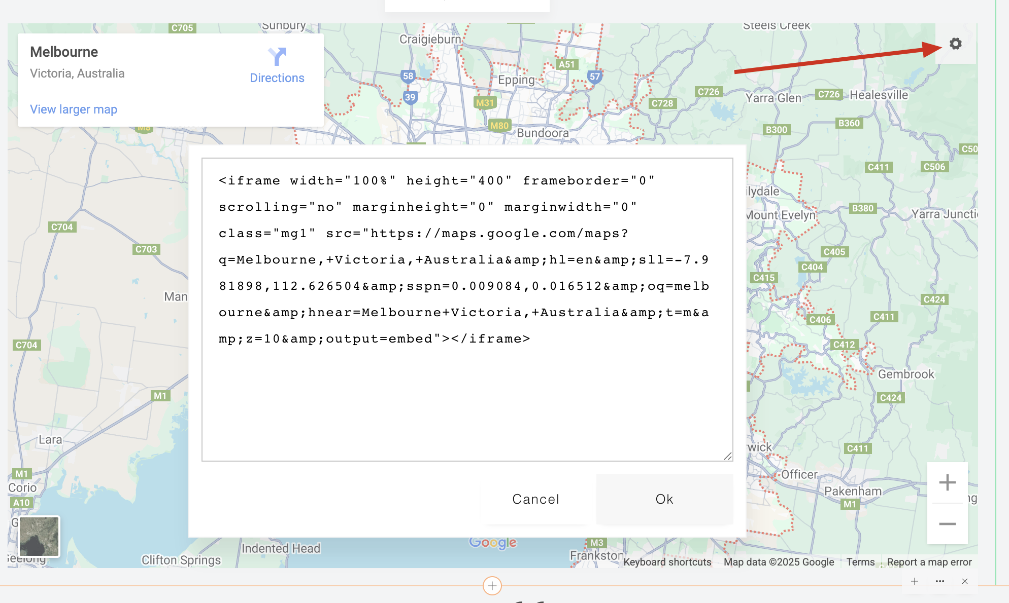
Task: Click the A51 road shield
Action: click(x=566, y=64)
